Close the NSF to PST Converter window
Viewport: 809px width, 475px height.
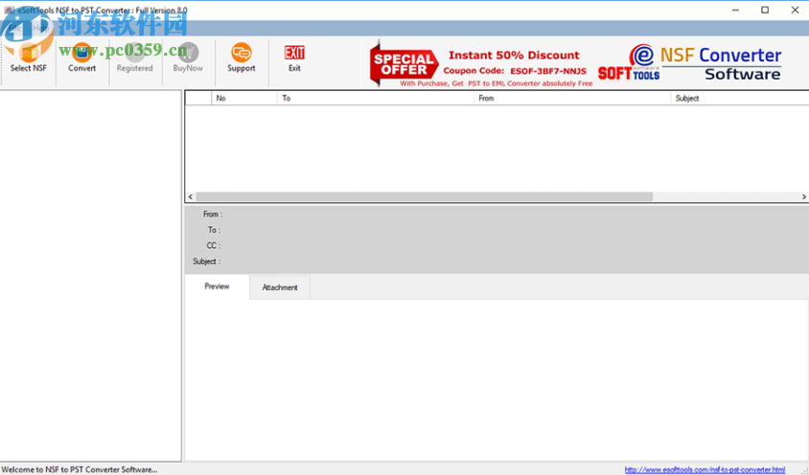tap(795, 10)
